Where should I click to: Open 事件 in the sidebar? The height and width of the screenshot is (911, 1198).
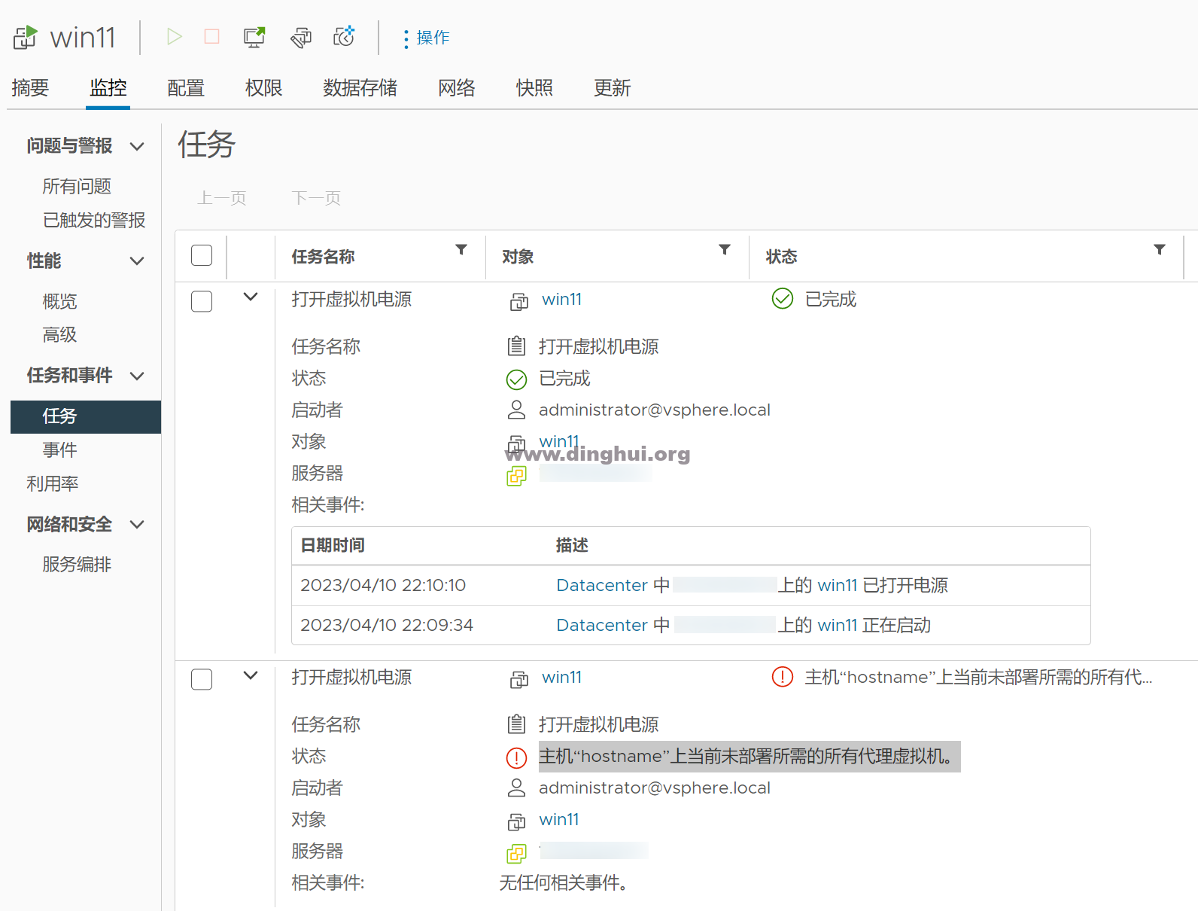[x=59, y=449]
